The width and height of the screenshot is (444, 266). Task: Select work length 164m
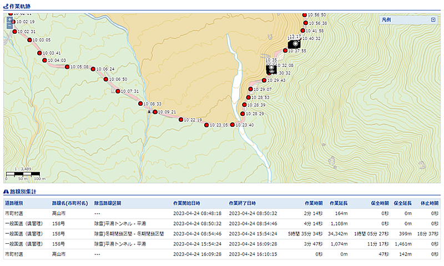pos(341,213)
